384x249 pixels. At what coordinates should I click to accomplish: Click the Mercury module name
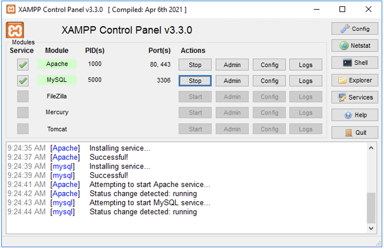57,112
